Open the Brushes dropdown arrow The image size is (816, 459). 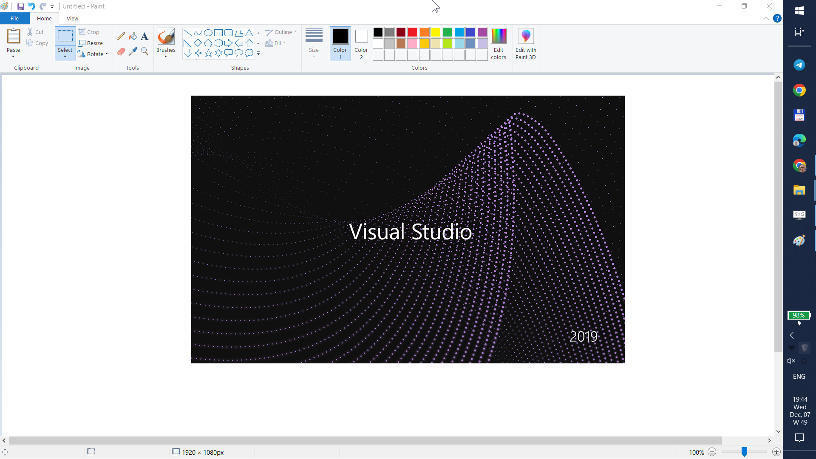pyautogui.click(x=166, y=57)
